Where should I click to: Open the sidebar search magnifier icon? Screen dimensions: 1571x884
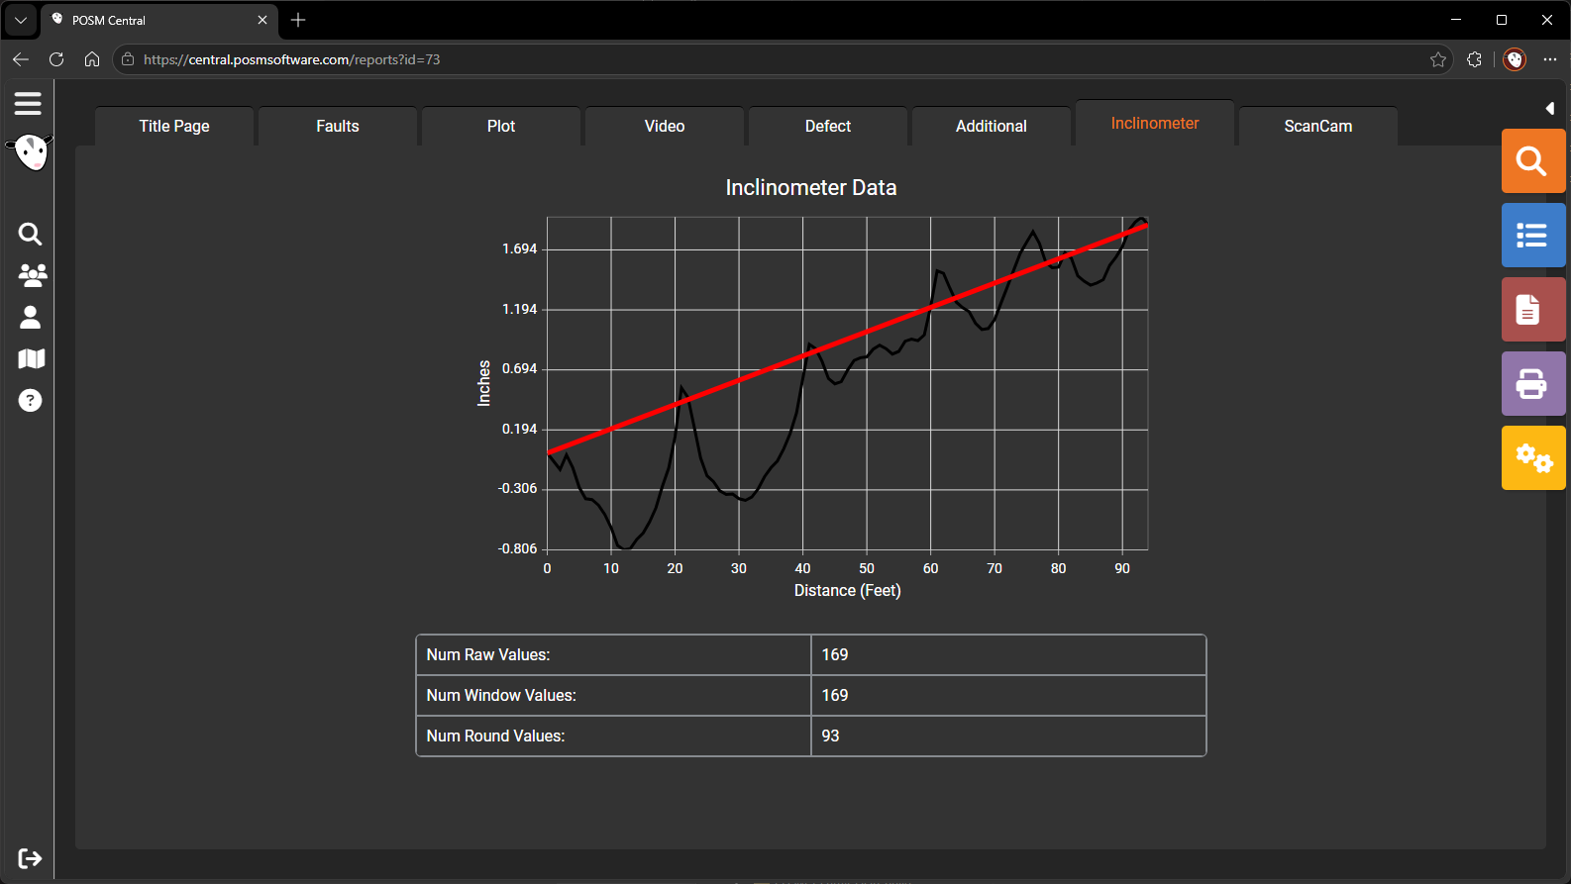pos(30,234)
